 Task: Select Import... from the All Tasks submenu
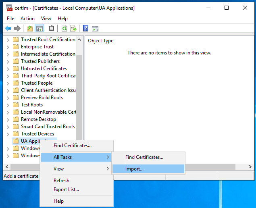(x=134, y=169)
